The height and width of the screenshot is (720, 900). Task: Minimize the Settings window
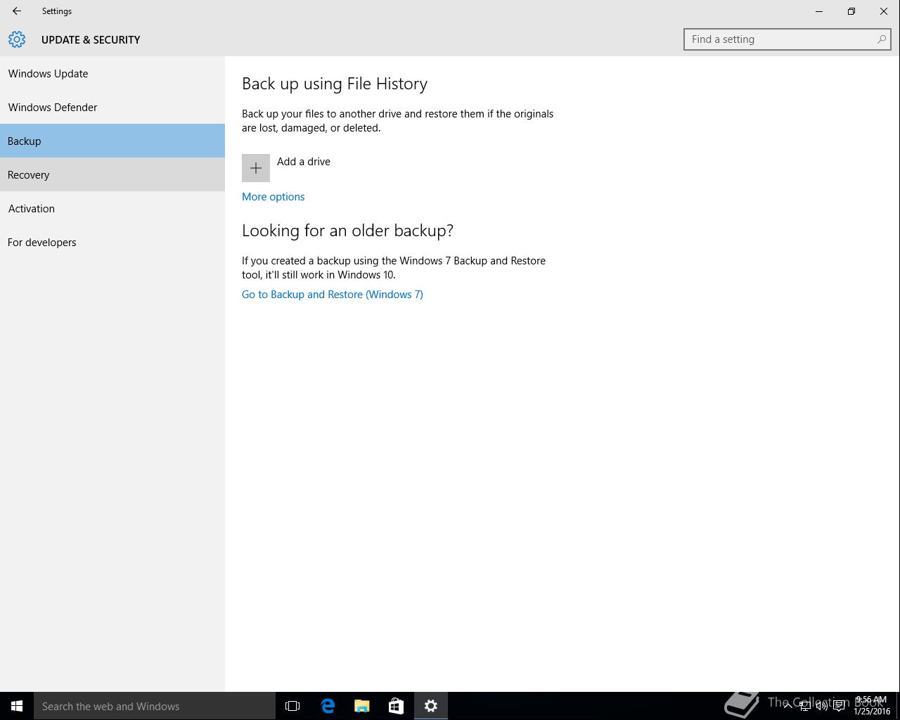tap(819, 11)
